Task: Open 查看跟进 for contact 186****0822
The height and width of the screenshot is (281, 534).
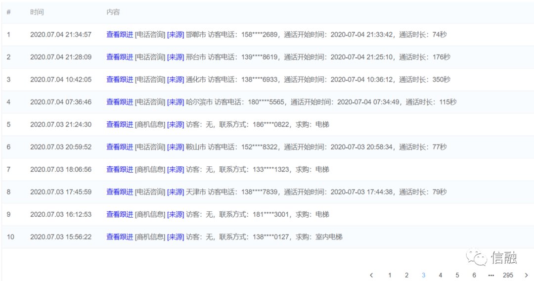Action: point(120,124)
